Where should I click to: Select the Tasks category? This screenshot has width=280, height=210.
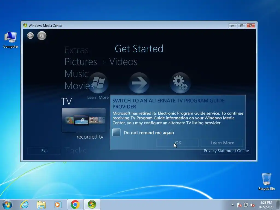(75, 151)
